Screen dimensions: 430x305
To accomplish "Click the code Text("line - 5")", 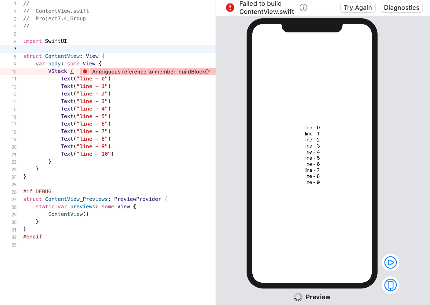I will [86, 116].
